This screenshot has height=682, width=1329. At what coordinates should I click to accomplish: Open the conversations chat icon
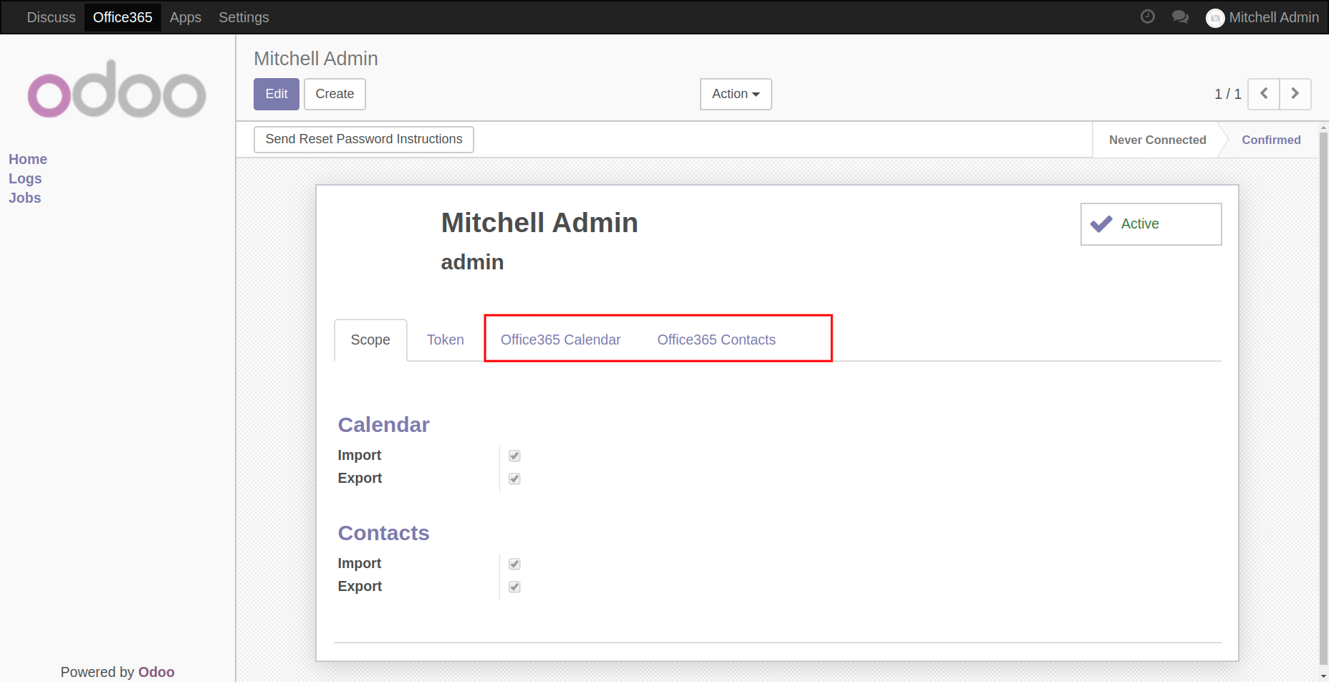tap(1180, 16)
